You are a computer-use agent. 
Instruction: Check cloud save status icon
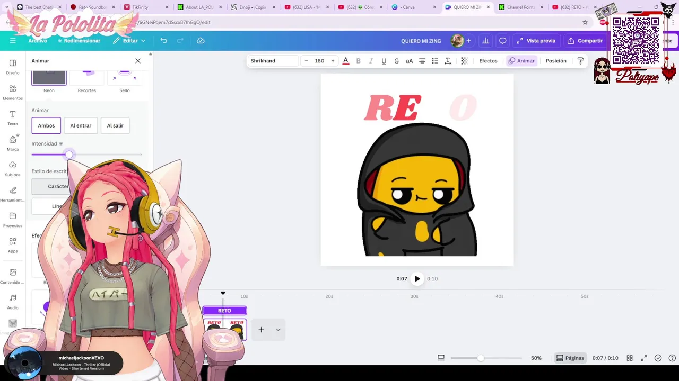201,41
